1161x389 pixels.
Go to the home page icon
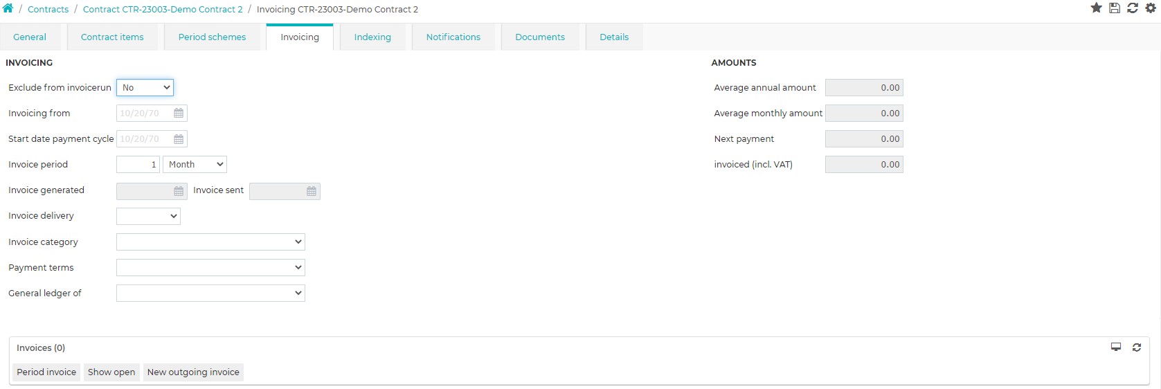pyautogui.click(x=8, y=8)
